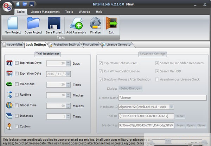Click the IntelliLock gears application logo
The image size is (211, 146).
[7, 7]
